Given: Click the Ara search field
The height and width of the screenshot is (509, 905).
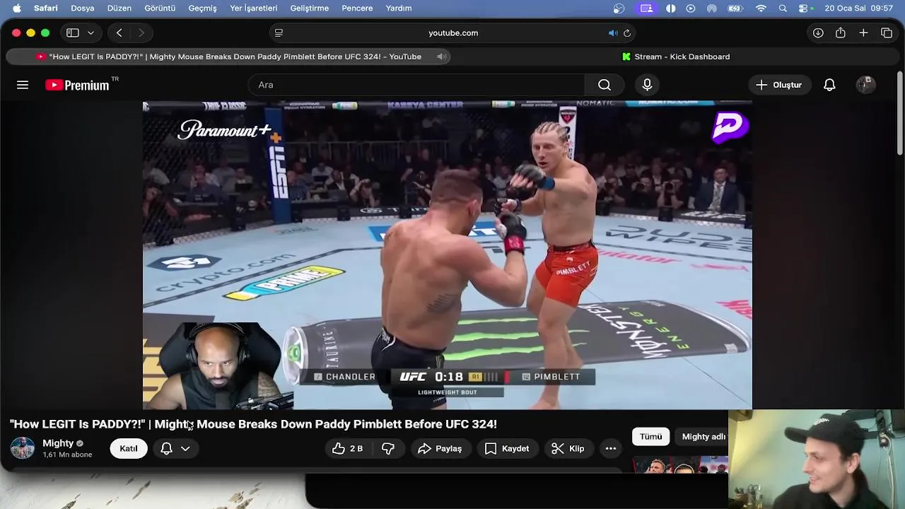Looking at the screenshot, I should coord(416,85).
